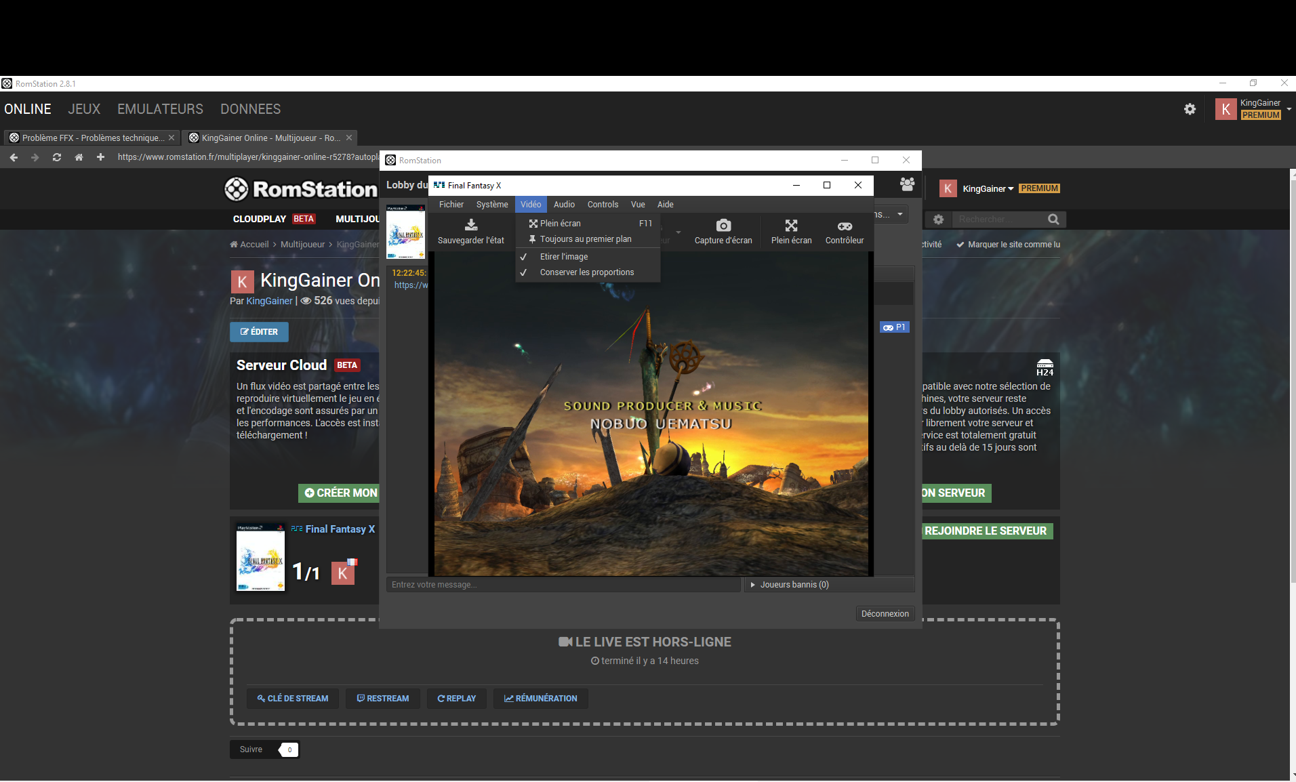Screen dimensions: 1296x782
Task: Click the P1 controller badge
Action: coord(894,327)
